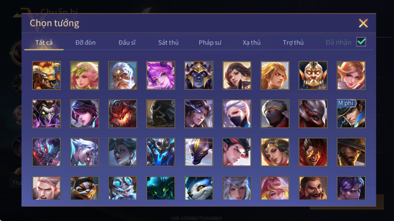Choose the white-haired masked ninja girl

[237, 114]
